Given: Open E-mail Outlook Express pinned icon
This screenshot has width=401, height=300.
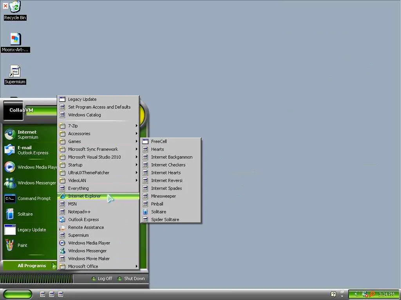Looking at the screenshot, I should [10, 150].
